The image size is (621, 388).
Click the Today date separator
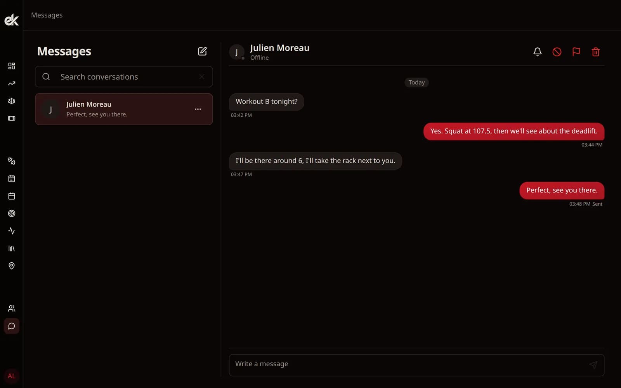[416, 82]
